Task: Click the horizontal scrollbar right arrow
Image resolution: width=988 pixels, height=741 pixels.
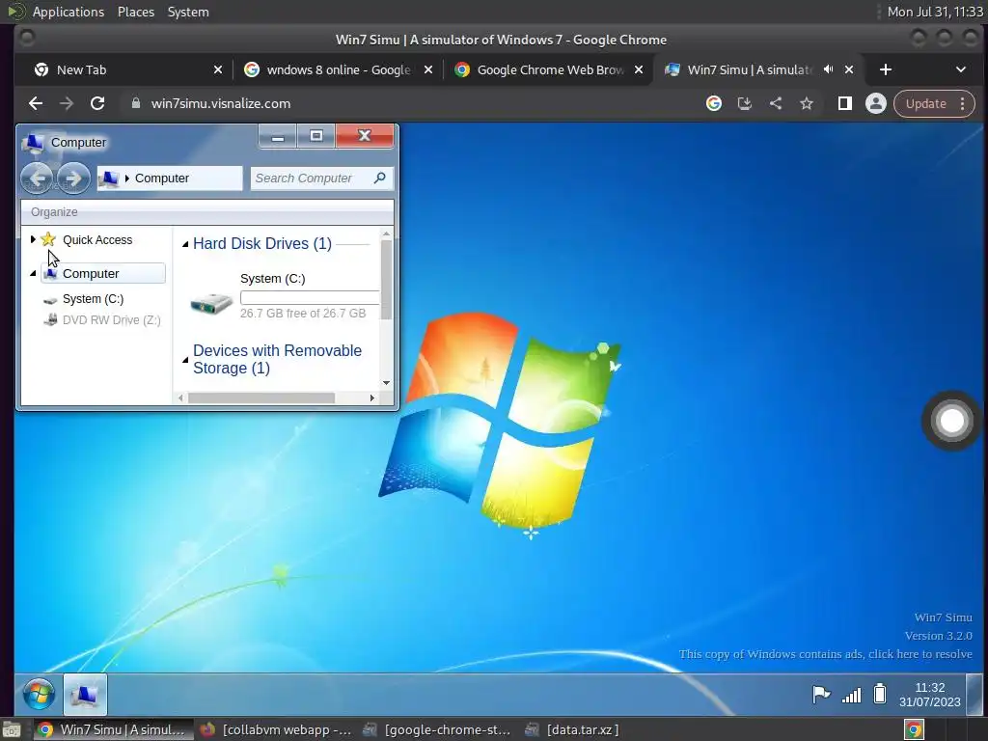Action: coord(371,398)
